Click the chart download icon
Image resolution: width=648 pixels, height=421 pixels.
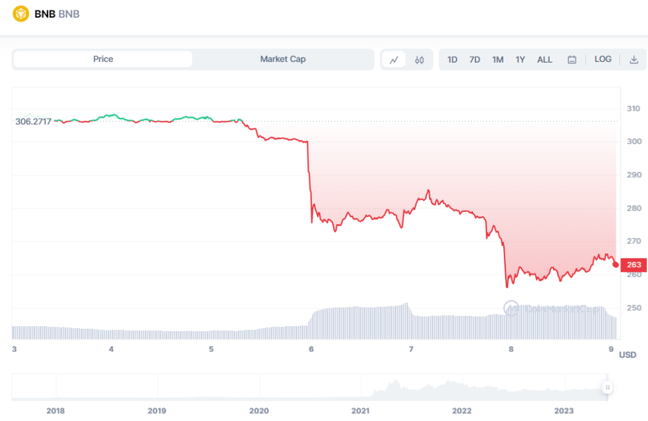(634, 59)
